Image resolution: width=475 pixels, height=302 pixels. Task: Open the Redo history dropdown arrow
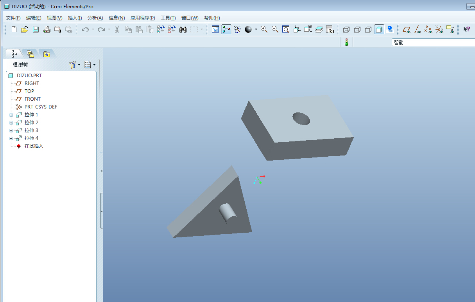109,29
